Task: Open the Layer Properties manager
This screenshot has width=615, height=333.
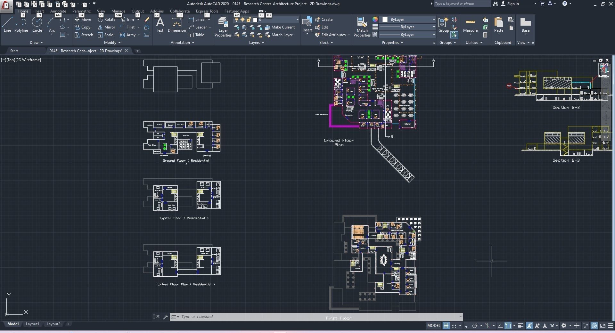Action: click(223, 27)
